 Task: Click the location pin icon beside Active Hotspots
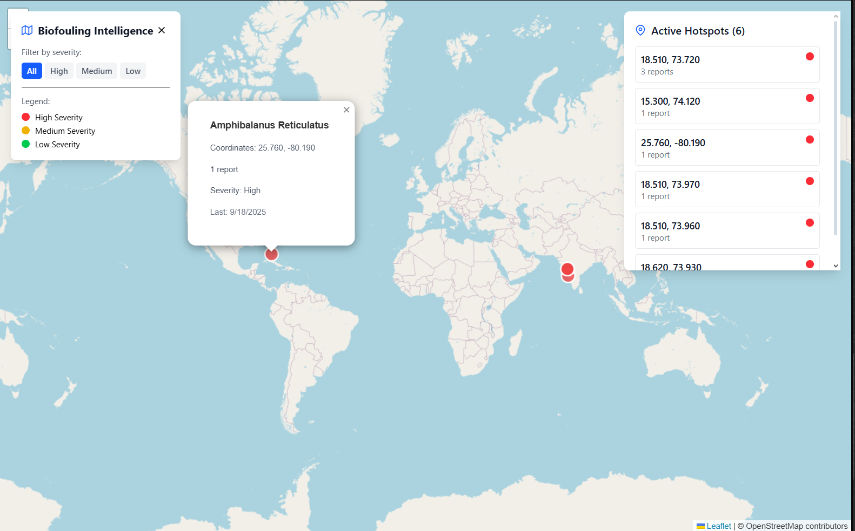coord(640,31)
